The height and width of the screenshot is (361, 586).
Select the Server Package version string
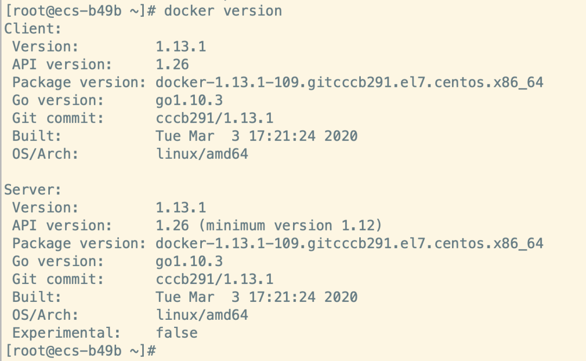tap(349, 243)
